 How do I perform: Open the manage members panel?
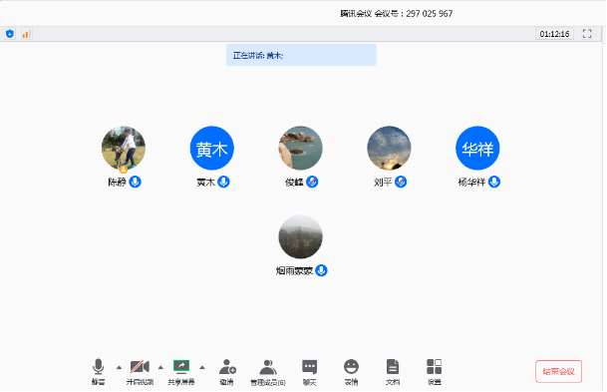point(268,371)
